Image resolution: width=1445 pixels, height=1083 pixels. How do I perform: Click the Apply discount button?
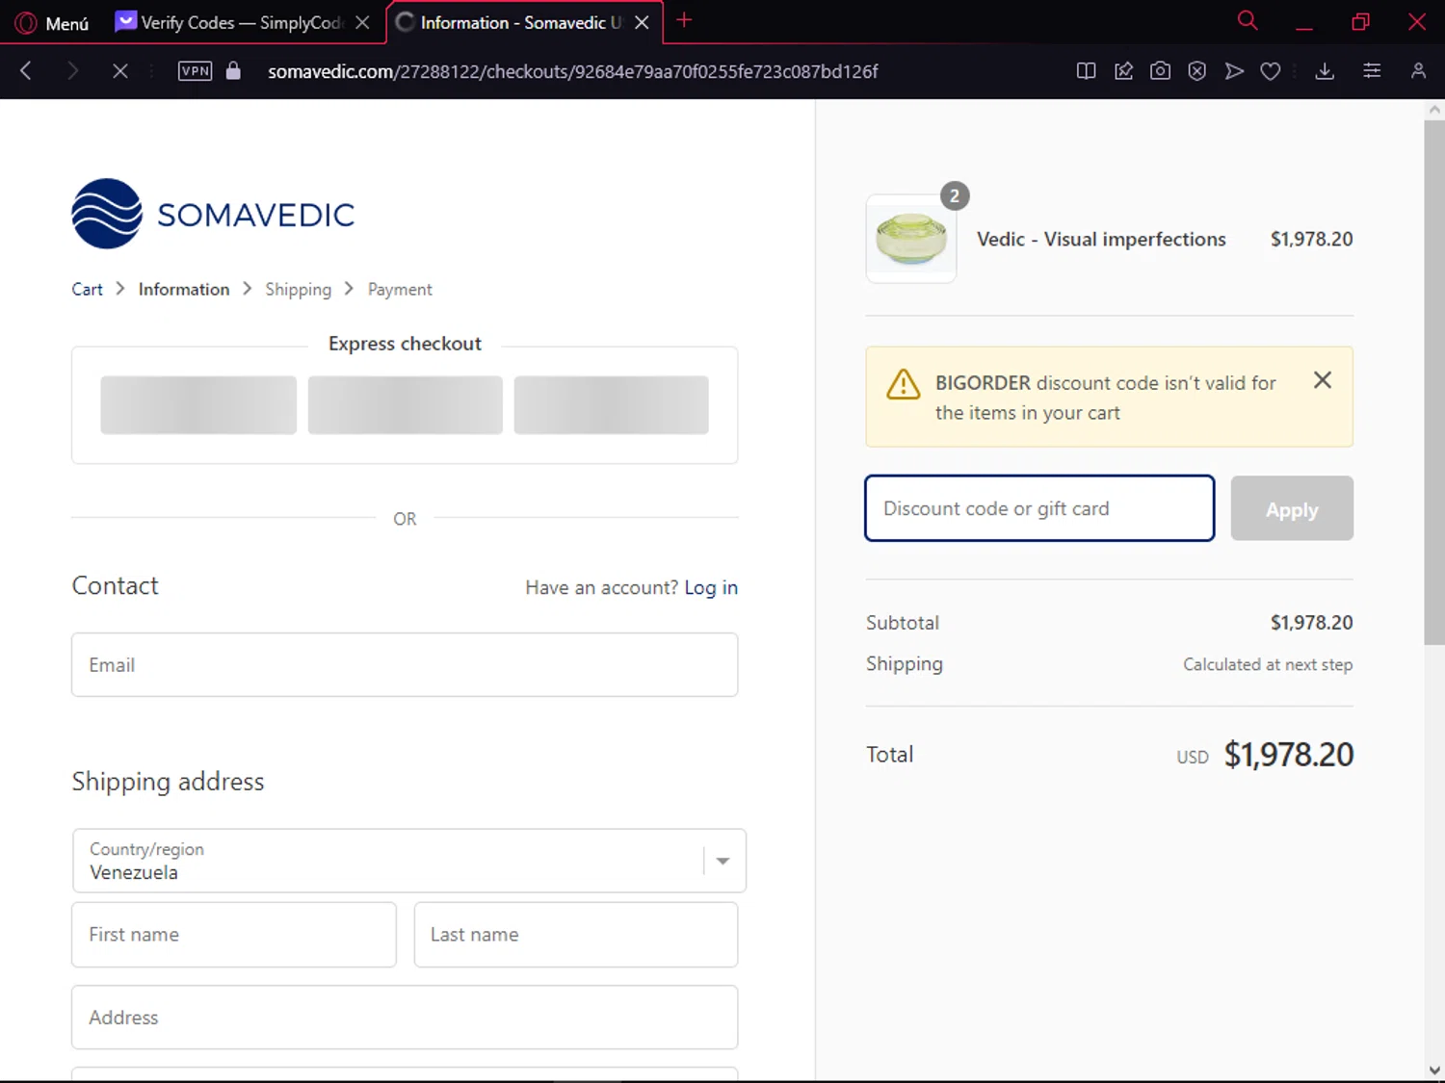click(x=1292, y=508)
